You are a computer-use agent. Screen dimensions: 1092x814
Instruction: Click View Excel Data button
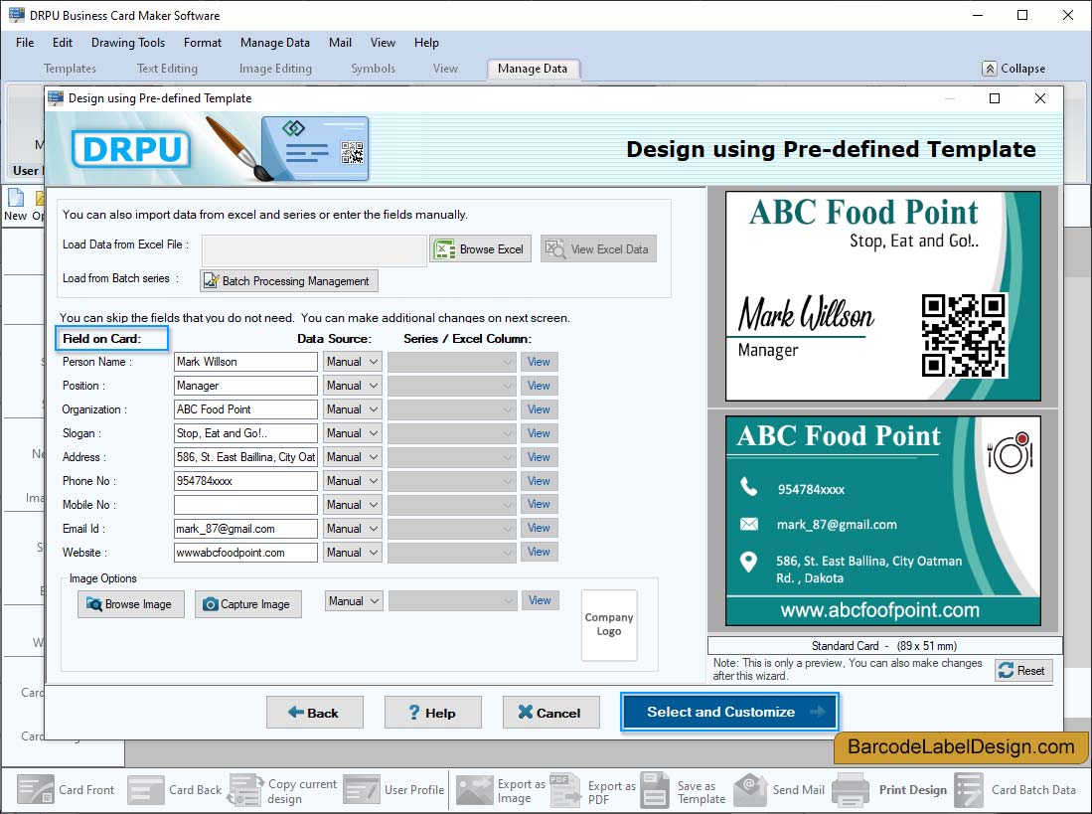click(598, 249)
